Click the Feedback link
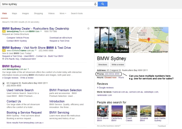This screenshot has width=182, height=129. tap(162, 126)
